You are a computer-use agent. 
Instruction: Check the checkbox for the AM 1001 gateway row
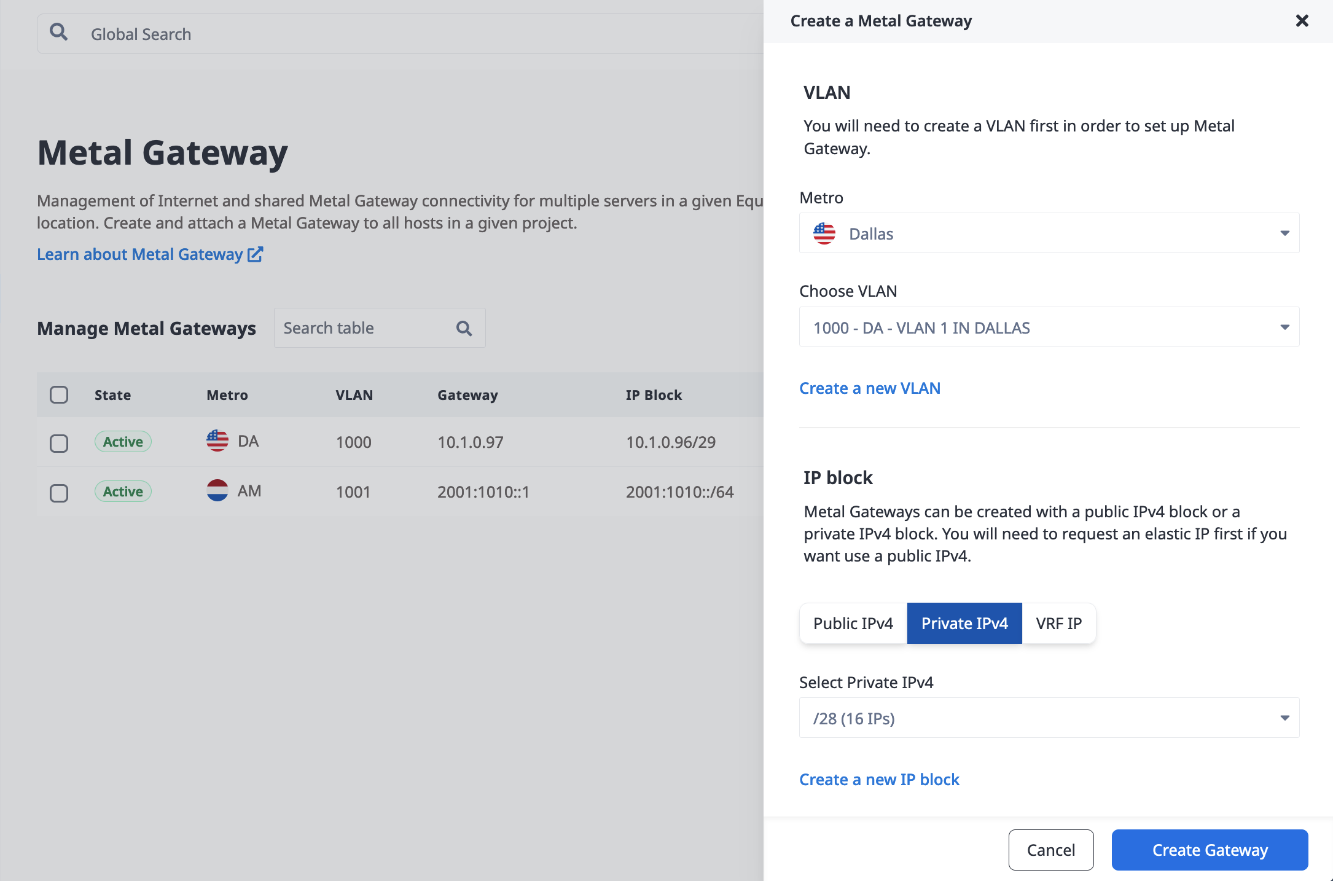pos(59,493)
